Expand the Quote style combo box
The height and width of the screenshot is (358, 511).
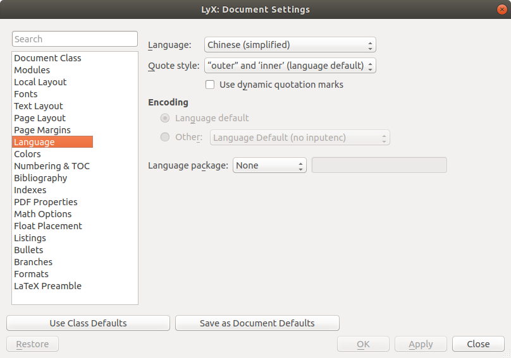coord(290,65)
